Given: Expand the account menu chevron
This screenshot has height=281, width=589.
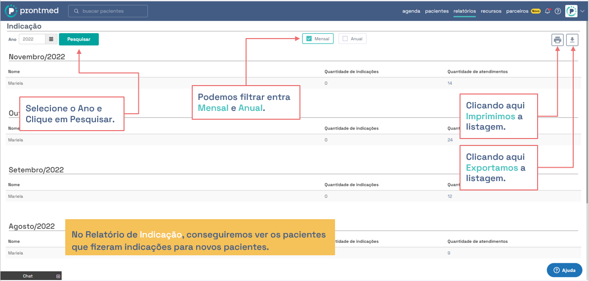Looking at the screenshot, I should coord(582,11).
